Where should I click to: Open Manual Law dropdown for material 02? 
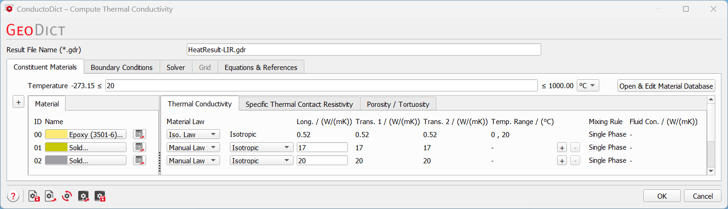(x=193, y=160)
